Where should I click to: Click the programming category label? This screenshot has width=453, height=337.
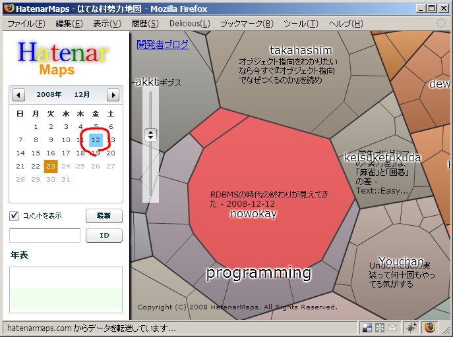click(259, 272)
